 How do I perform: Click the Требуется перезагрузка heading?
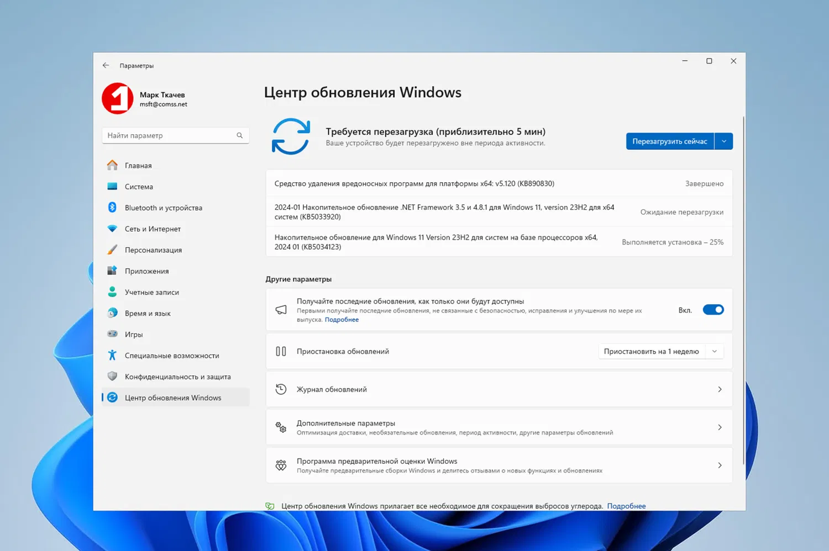point(436,131)
